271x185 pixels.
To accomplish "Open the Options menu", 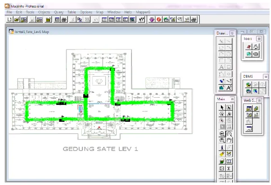I will 86,12.
